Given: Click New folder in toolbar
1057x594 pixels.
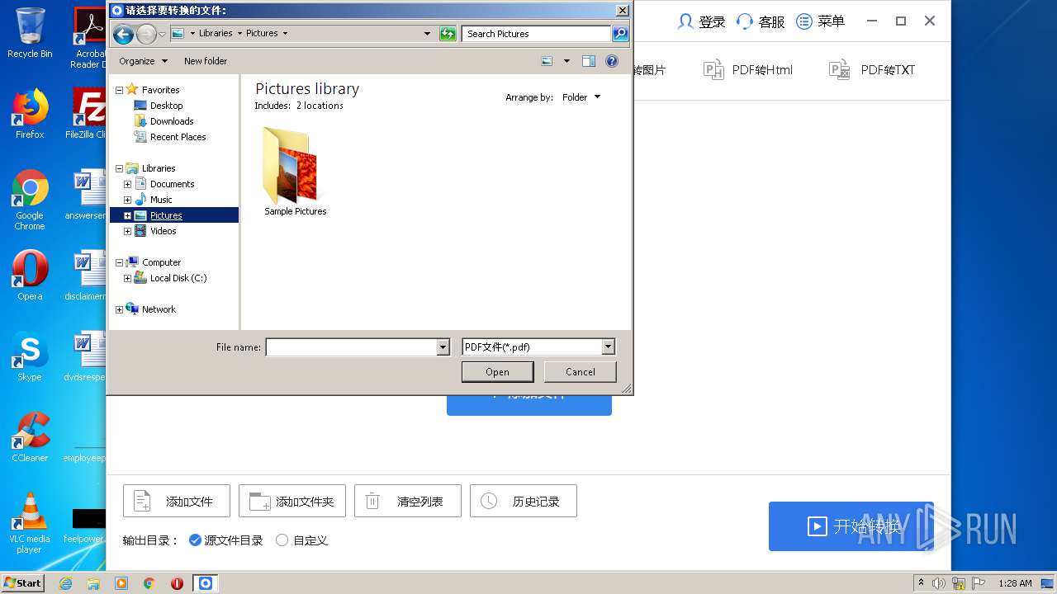Looking at the screenshot, I should point(206,61).
